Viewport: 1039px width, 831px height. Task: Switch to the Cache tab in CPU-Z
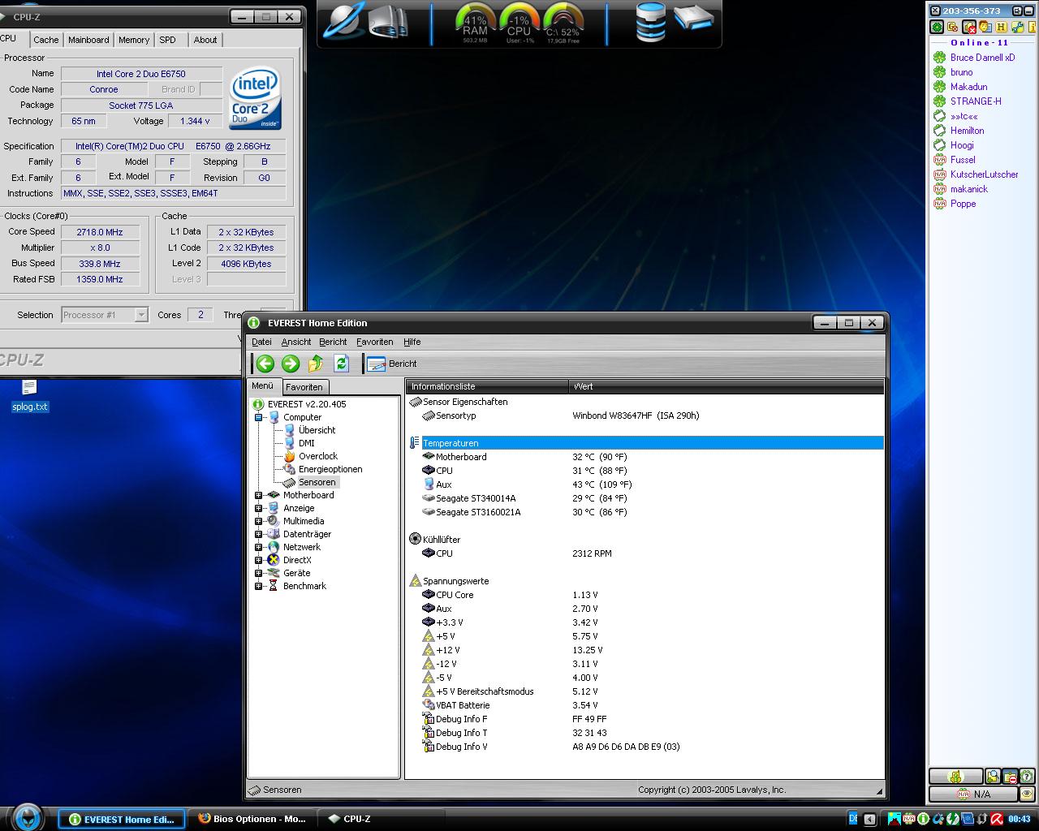pyautogui.click(x=45, y=40)
